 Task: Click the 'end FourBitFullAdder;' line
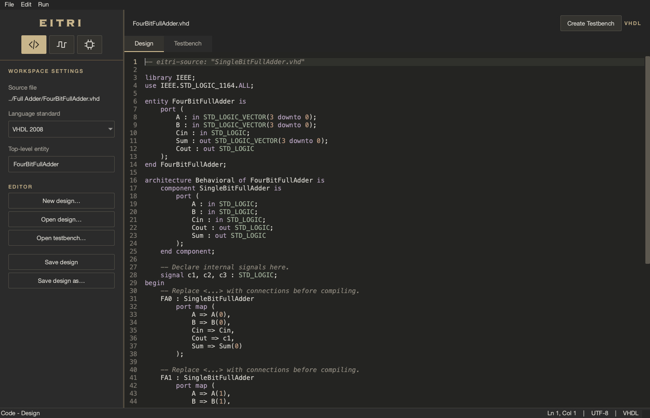(186, 164)
